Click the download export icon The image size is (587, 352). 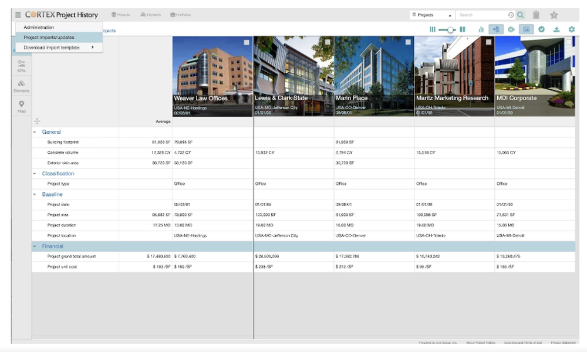(556, 29)
